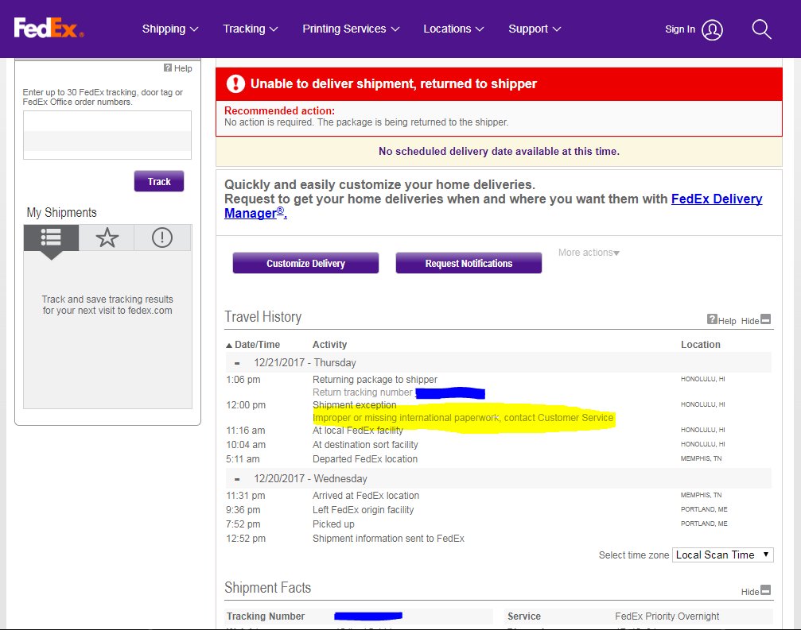Open the Select time zone dropdown

(x=722, y=555)
